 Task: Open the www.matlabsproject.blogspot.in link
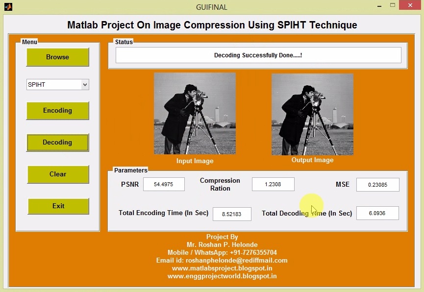pos(222,268)
